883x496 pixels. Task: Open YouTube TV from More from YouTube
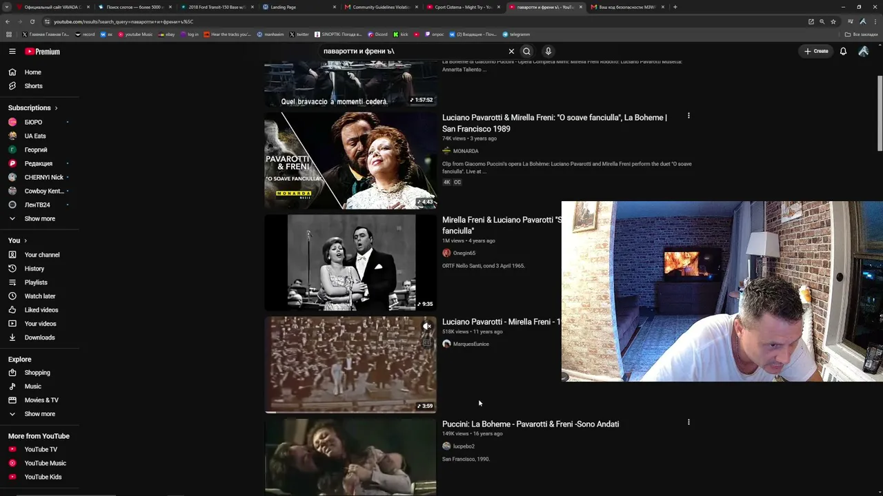40,449
